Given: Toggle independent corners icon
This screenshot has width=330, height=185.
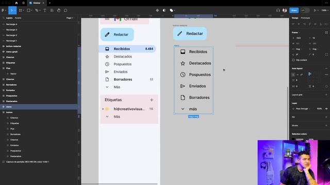Looking at the screenshot, I should (x=326, y=54).
